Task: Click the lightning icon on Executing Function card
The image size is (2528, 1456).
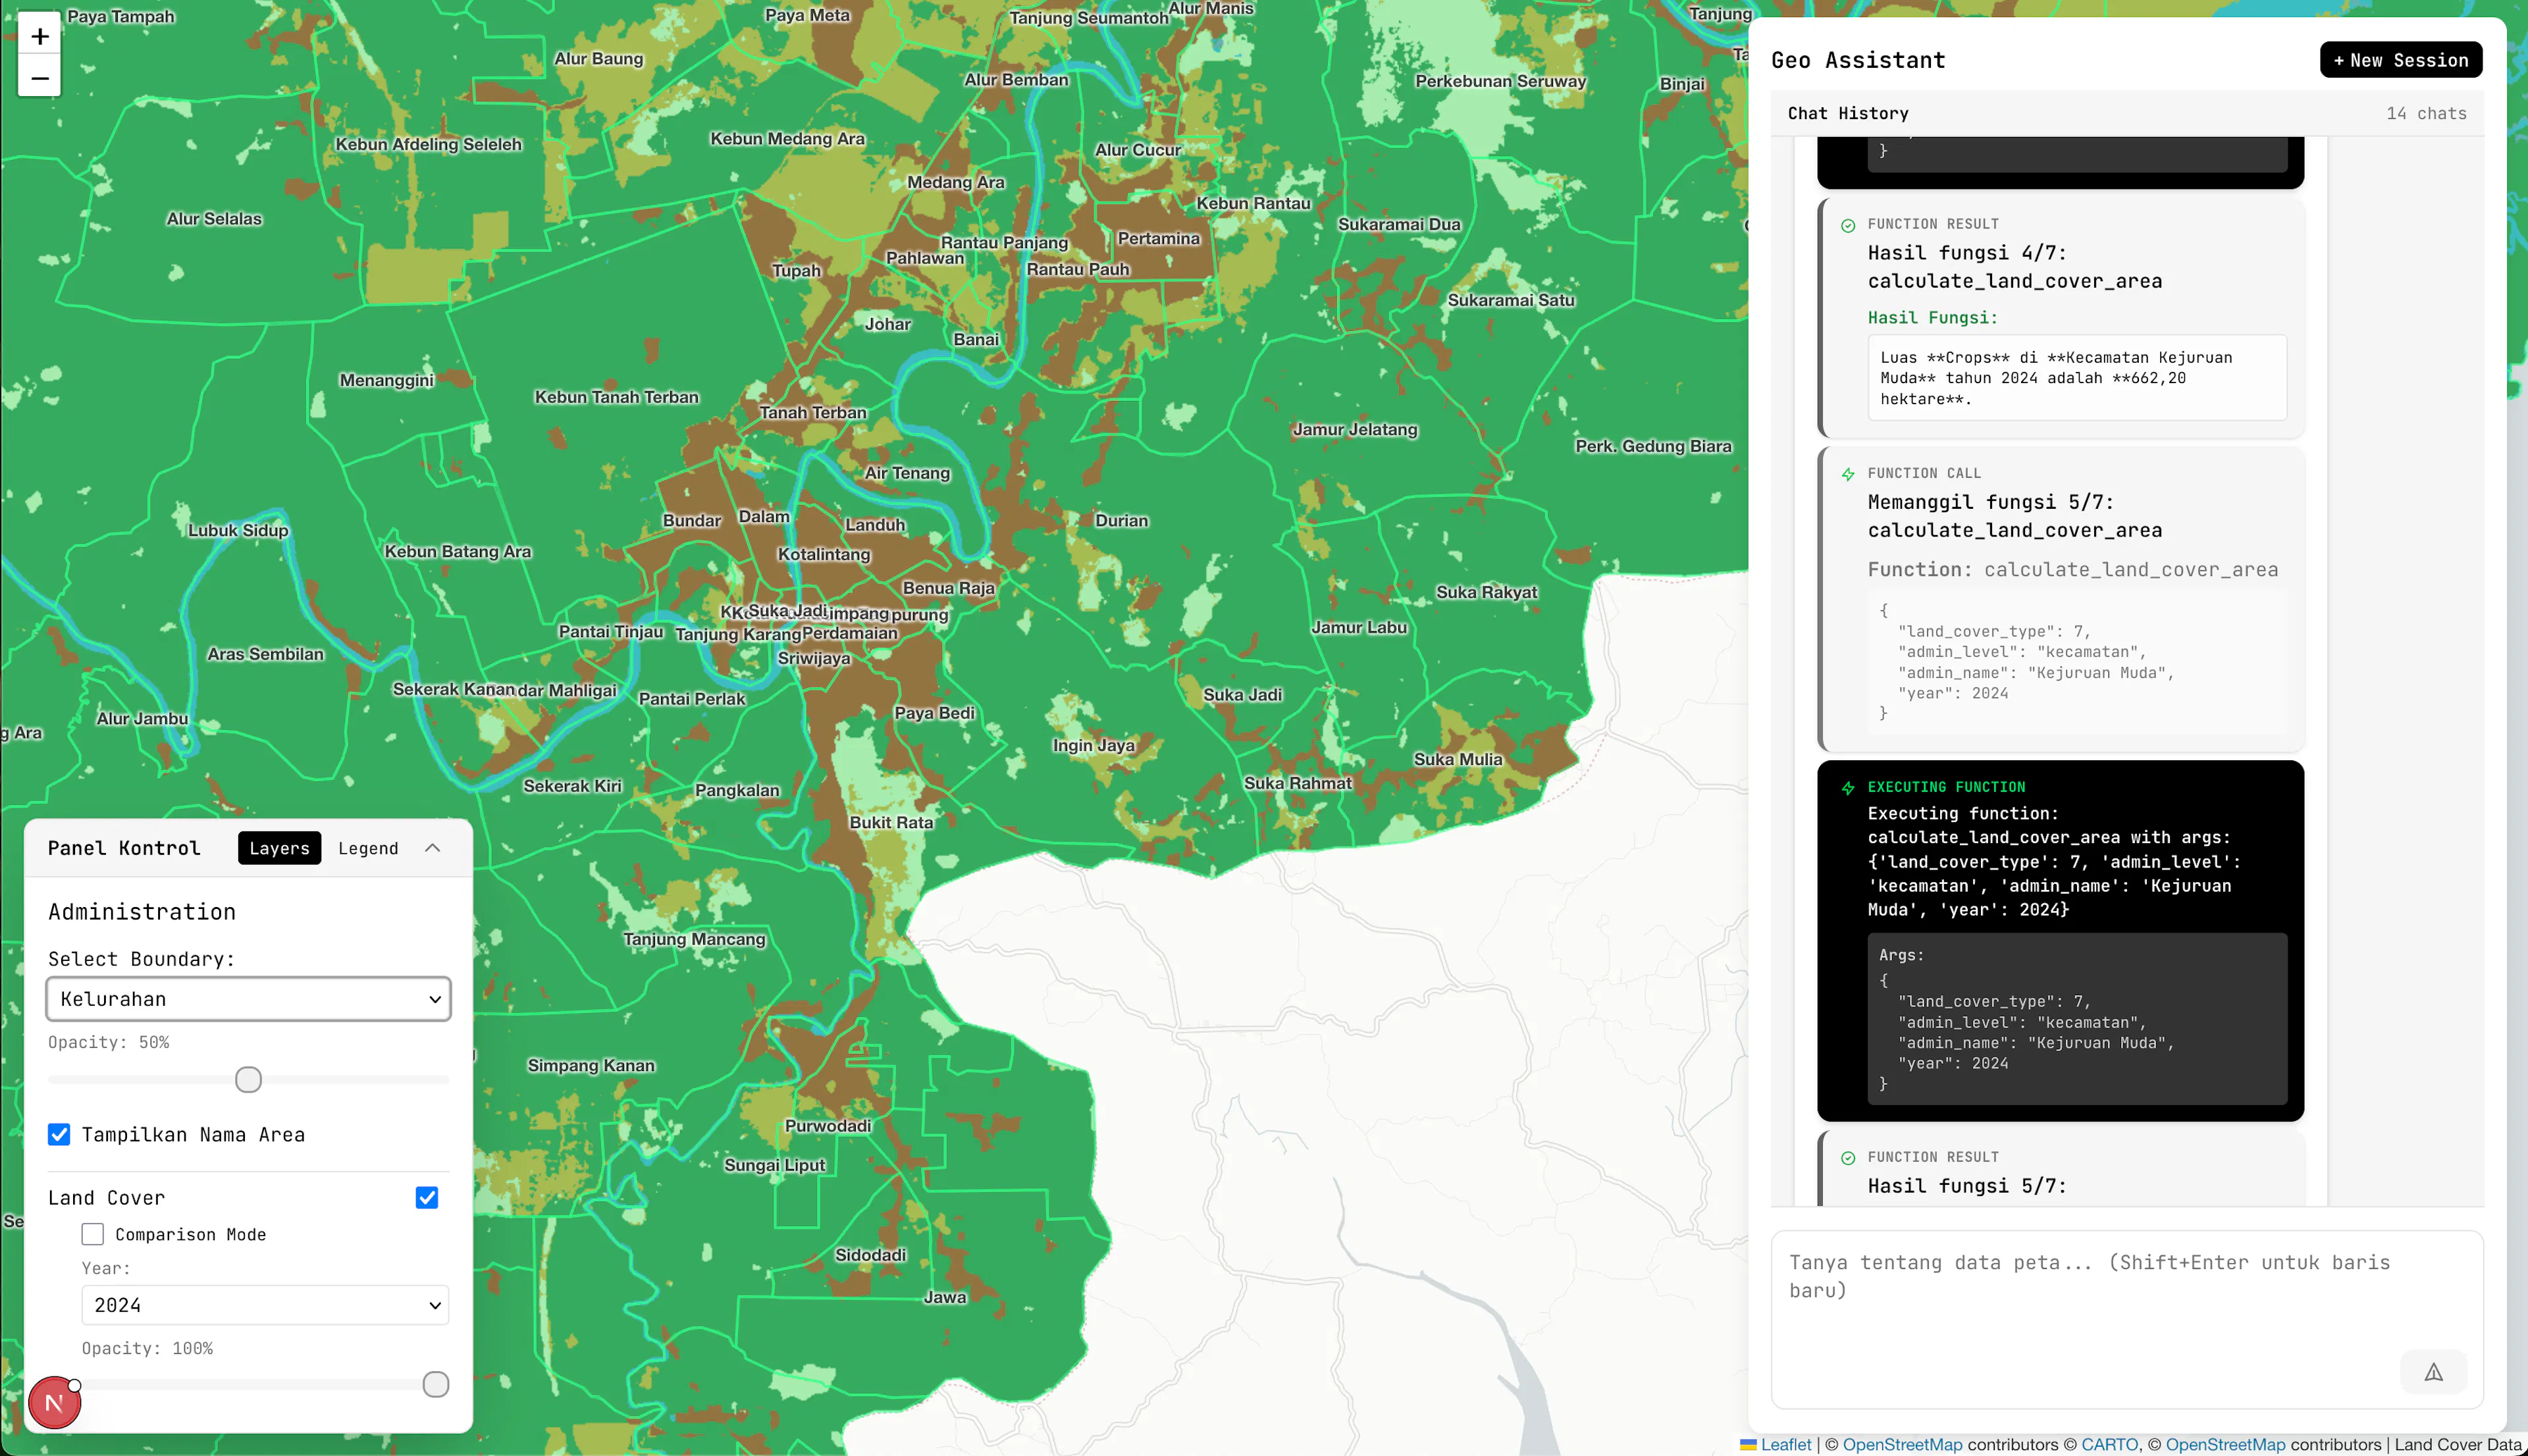Action: click(x=1848, y=788)
